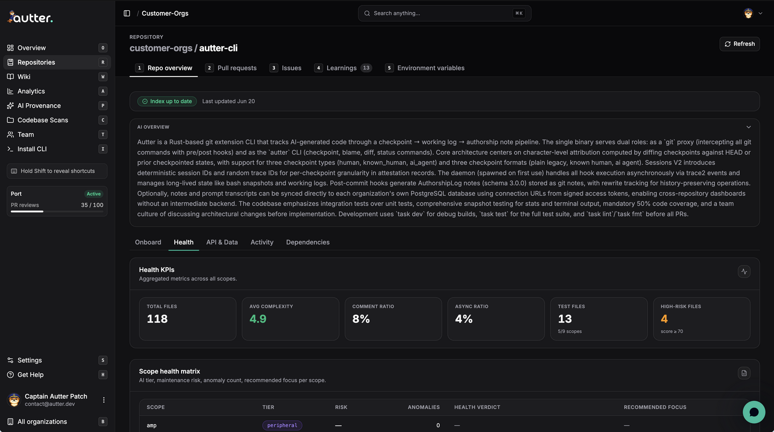Screen dimensions: 774x432
Task: Click the Scope health matrix document icon
Action: click(744, 373)
